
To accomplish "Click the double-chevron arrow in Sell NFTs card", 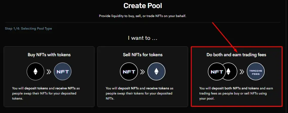I will [143, 72].
